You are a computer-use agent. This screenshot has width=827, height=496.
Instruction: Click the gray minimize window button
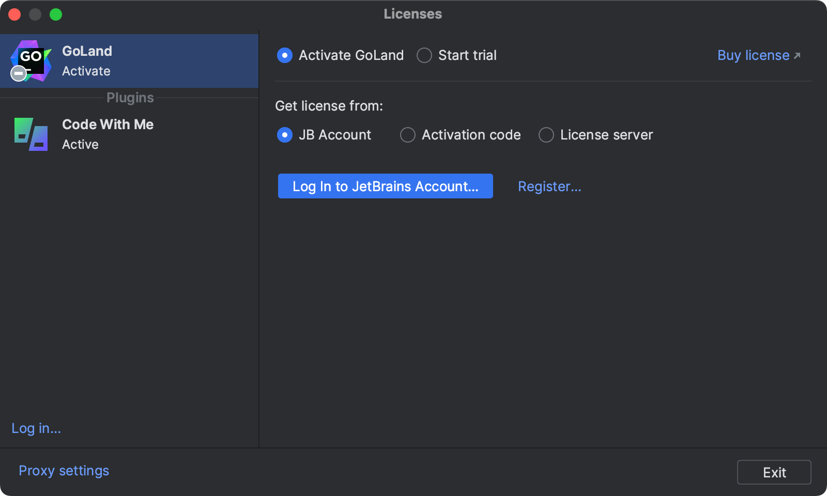(35, 14)
